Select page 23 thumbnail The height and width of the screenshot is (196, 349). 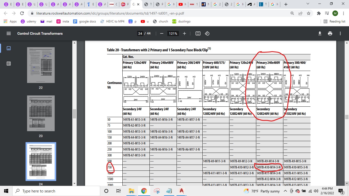tap(41, 113)
